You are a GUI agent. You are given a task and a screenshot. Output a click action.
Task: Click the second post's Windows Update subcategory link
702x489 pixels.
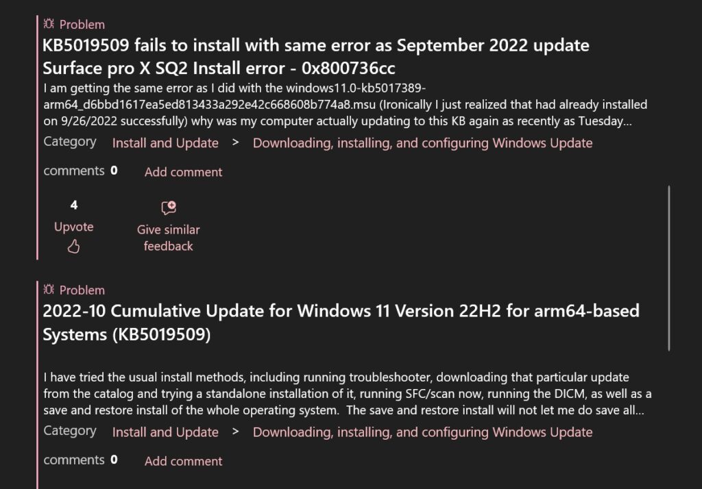pos(423,432)
